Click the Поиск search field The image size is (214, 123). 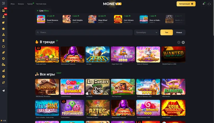coord(84,32)
